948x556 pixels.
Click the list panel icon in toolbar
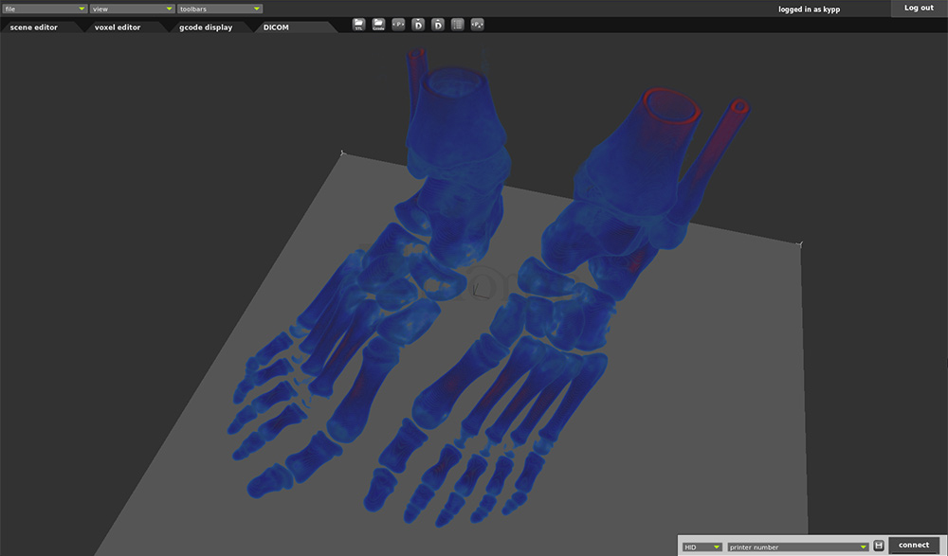pos(458,24)
